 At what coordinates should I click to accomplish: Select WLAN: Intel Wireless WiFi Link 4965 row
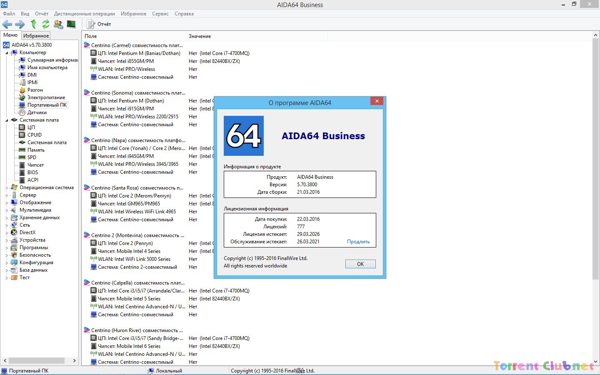[x=133, y=212]
